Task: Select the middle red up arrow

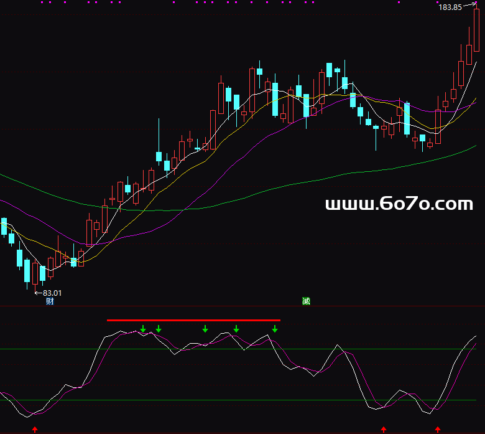Action: (384, 429)
